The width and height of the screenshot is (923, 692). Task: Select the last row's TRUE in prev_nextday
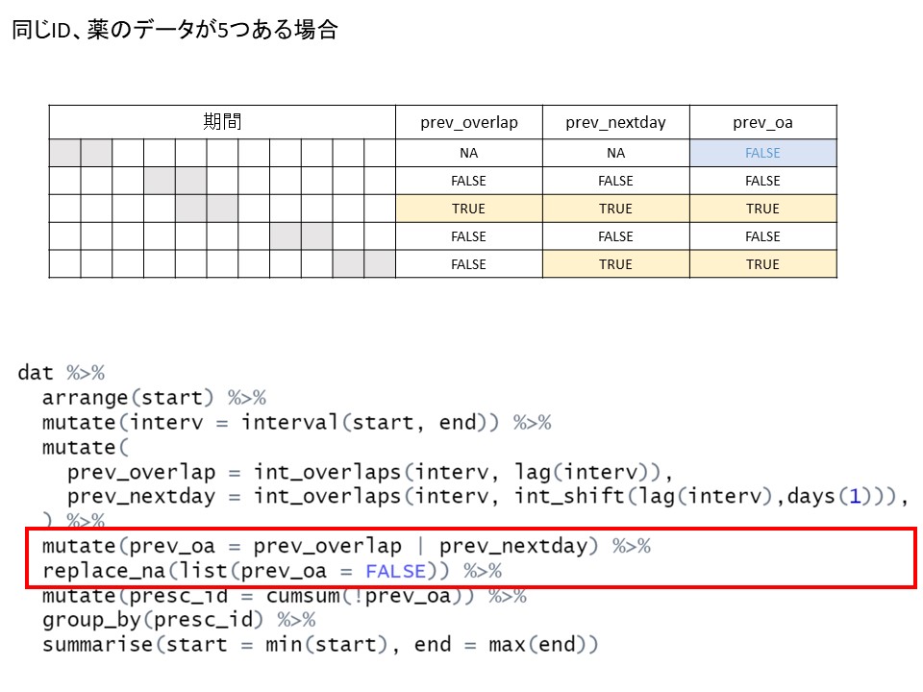(x=615, y=264)
